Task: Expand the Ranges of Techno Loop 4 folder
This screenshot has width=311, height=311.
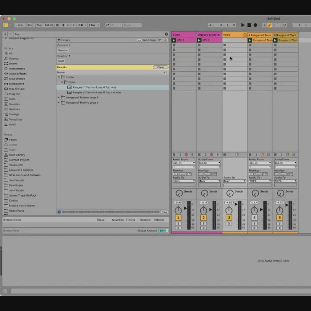Action: pyautogui.click(x=59, y=98)
